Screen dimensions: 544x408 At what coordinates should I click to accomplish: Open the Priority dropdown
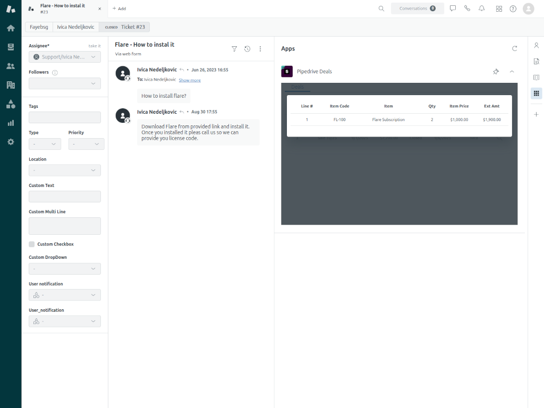point(86,143)
